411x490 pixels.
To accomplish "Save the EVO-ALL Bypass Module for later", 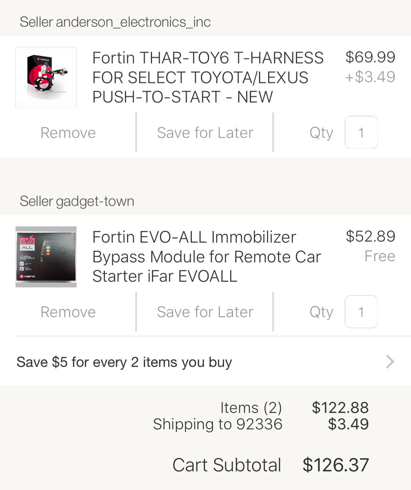I will (205, 312).
